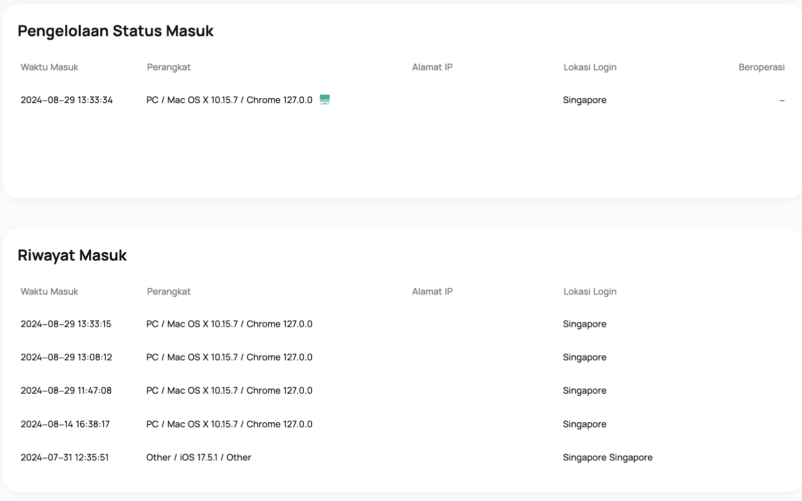Image resolution: width=802 pixels, height=501 pixels.
Task: Select Waktu Masuk header in Pengelolaan Status Masuk
Action: tap(49, 67)
